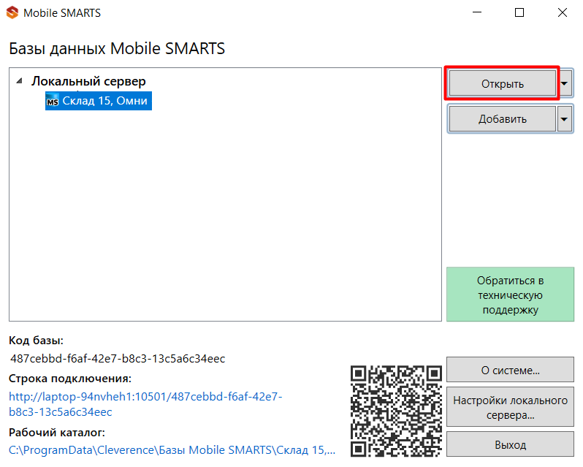Click the Mobile SMARTS logo in title bar

click(12, 12)
